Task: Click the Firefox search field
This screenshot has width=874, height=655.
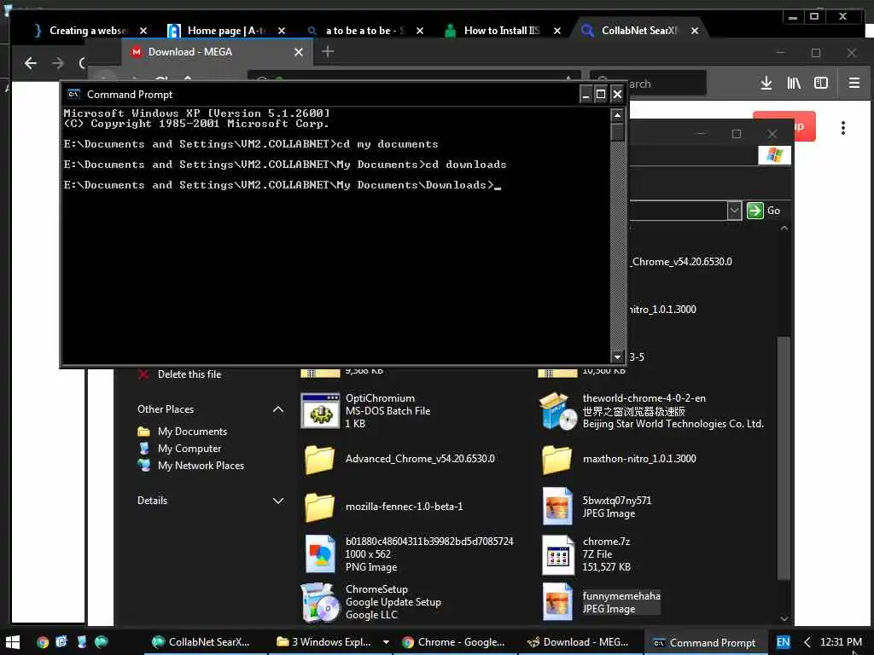Action: [x=649, y=84]
